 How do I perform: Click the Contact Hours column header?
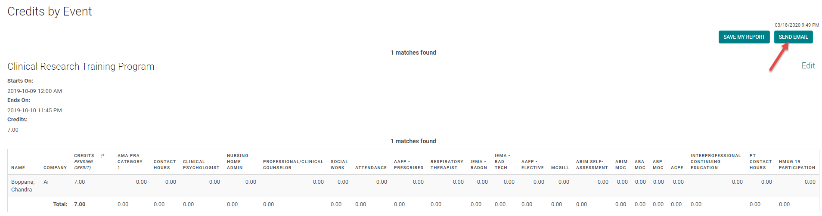click(164, 165)
